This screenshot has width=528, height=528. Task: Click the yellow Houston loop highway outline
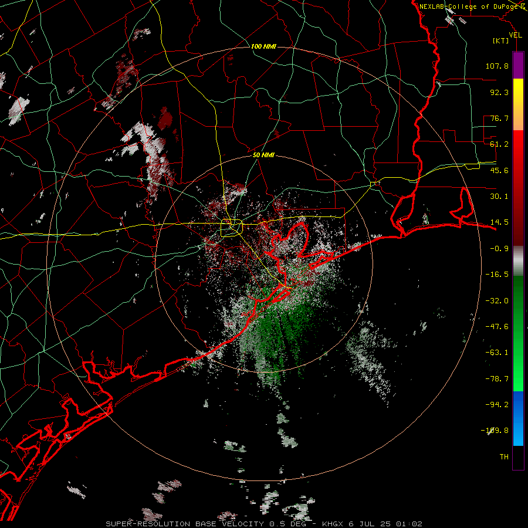[x=232, y=228]
